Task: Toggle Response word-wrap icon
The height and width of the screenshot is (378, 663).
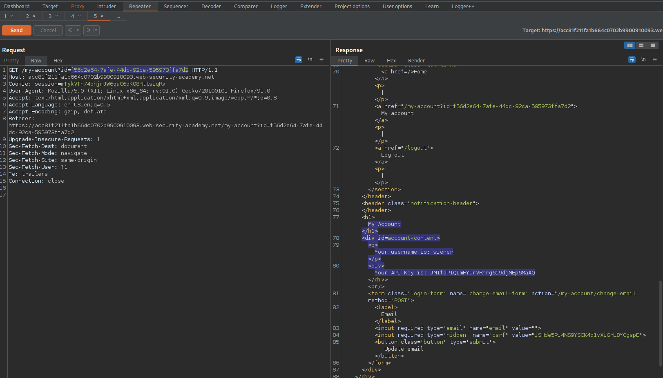Action: click(632, 60)
